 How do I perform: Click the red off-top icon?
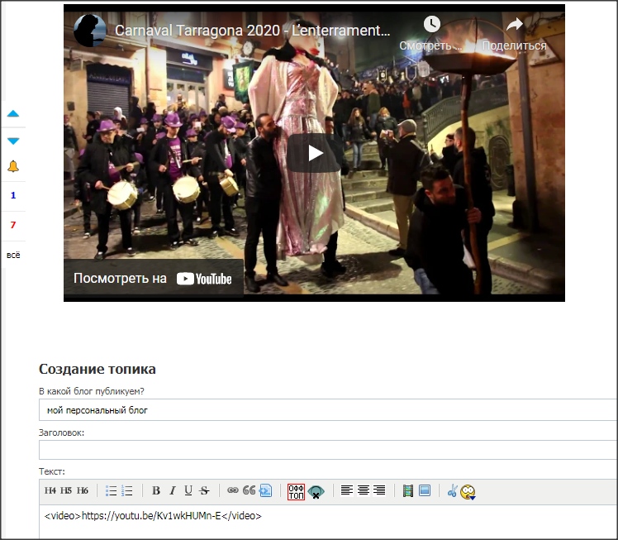[296, 491]
